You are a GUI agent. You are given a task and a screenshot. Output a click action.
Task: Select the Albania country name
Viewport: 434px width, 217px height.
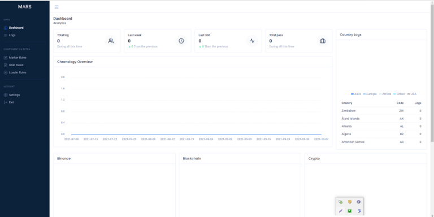[x=346, y=126]
